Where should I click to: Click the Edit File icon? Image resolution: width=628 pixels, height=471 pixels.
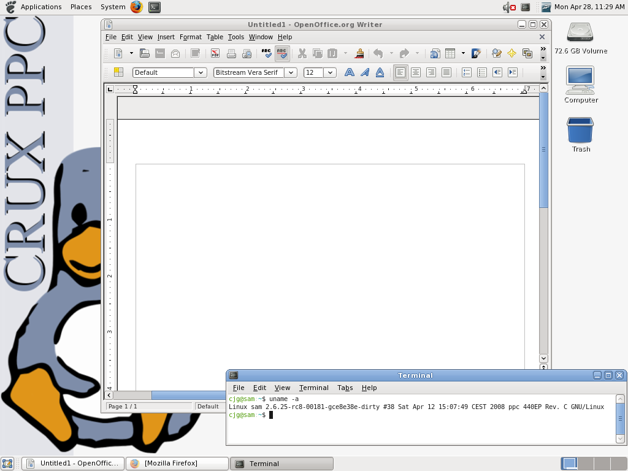click(x=196, y=53)
